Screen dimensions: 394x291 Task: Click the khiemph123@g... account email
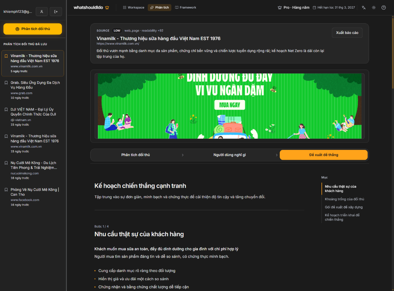point(18,11)
